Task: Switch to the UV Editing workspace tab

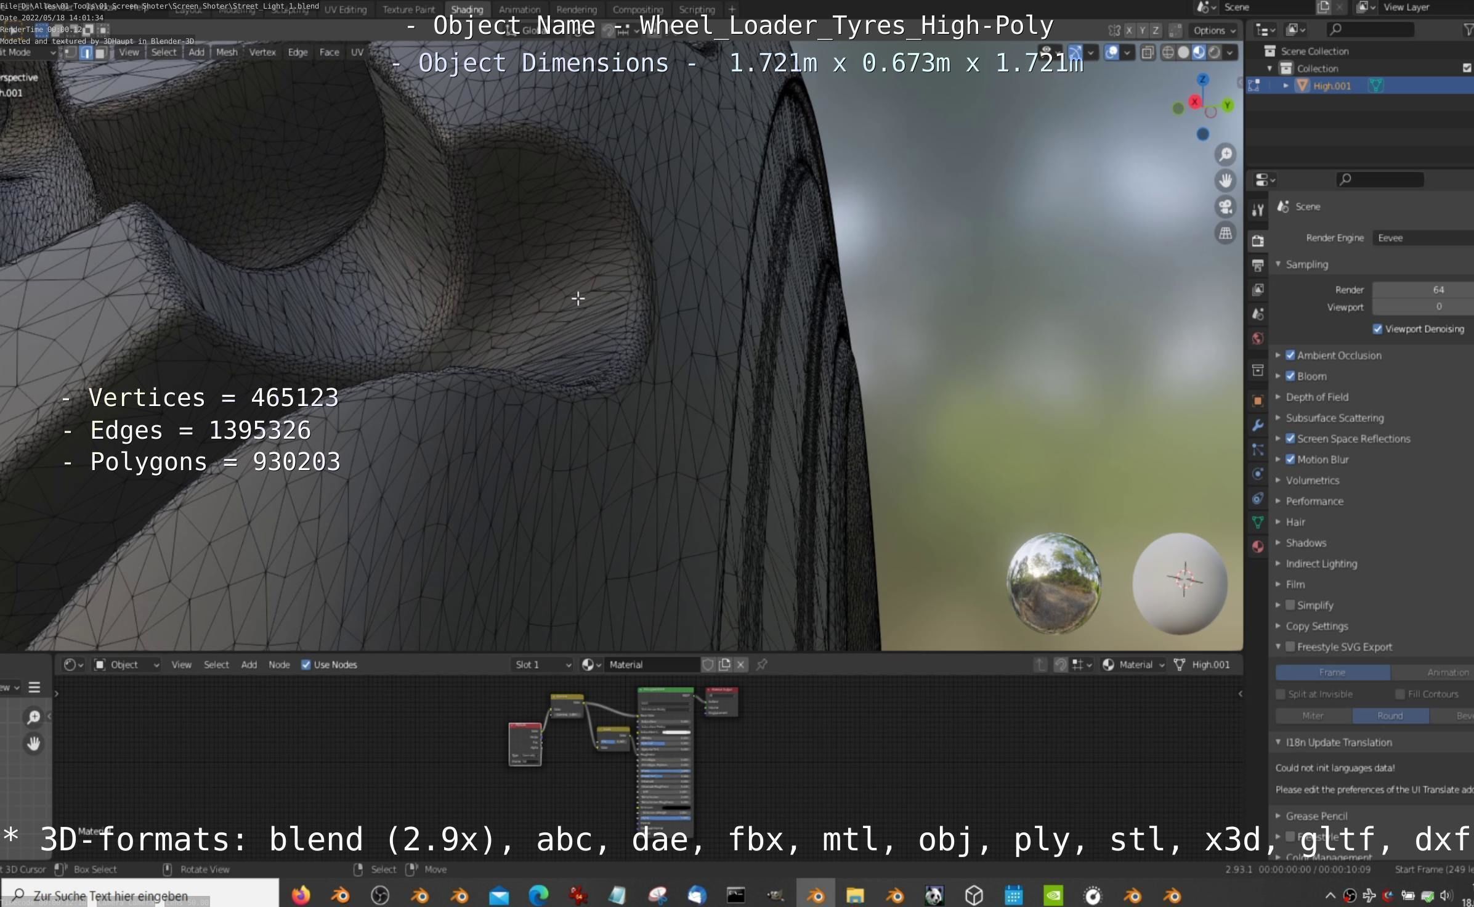Action: click(x=346, y=9)
